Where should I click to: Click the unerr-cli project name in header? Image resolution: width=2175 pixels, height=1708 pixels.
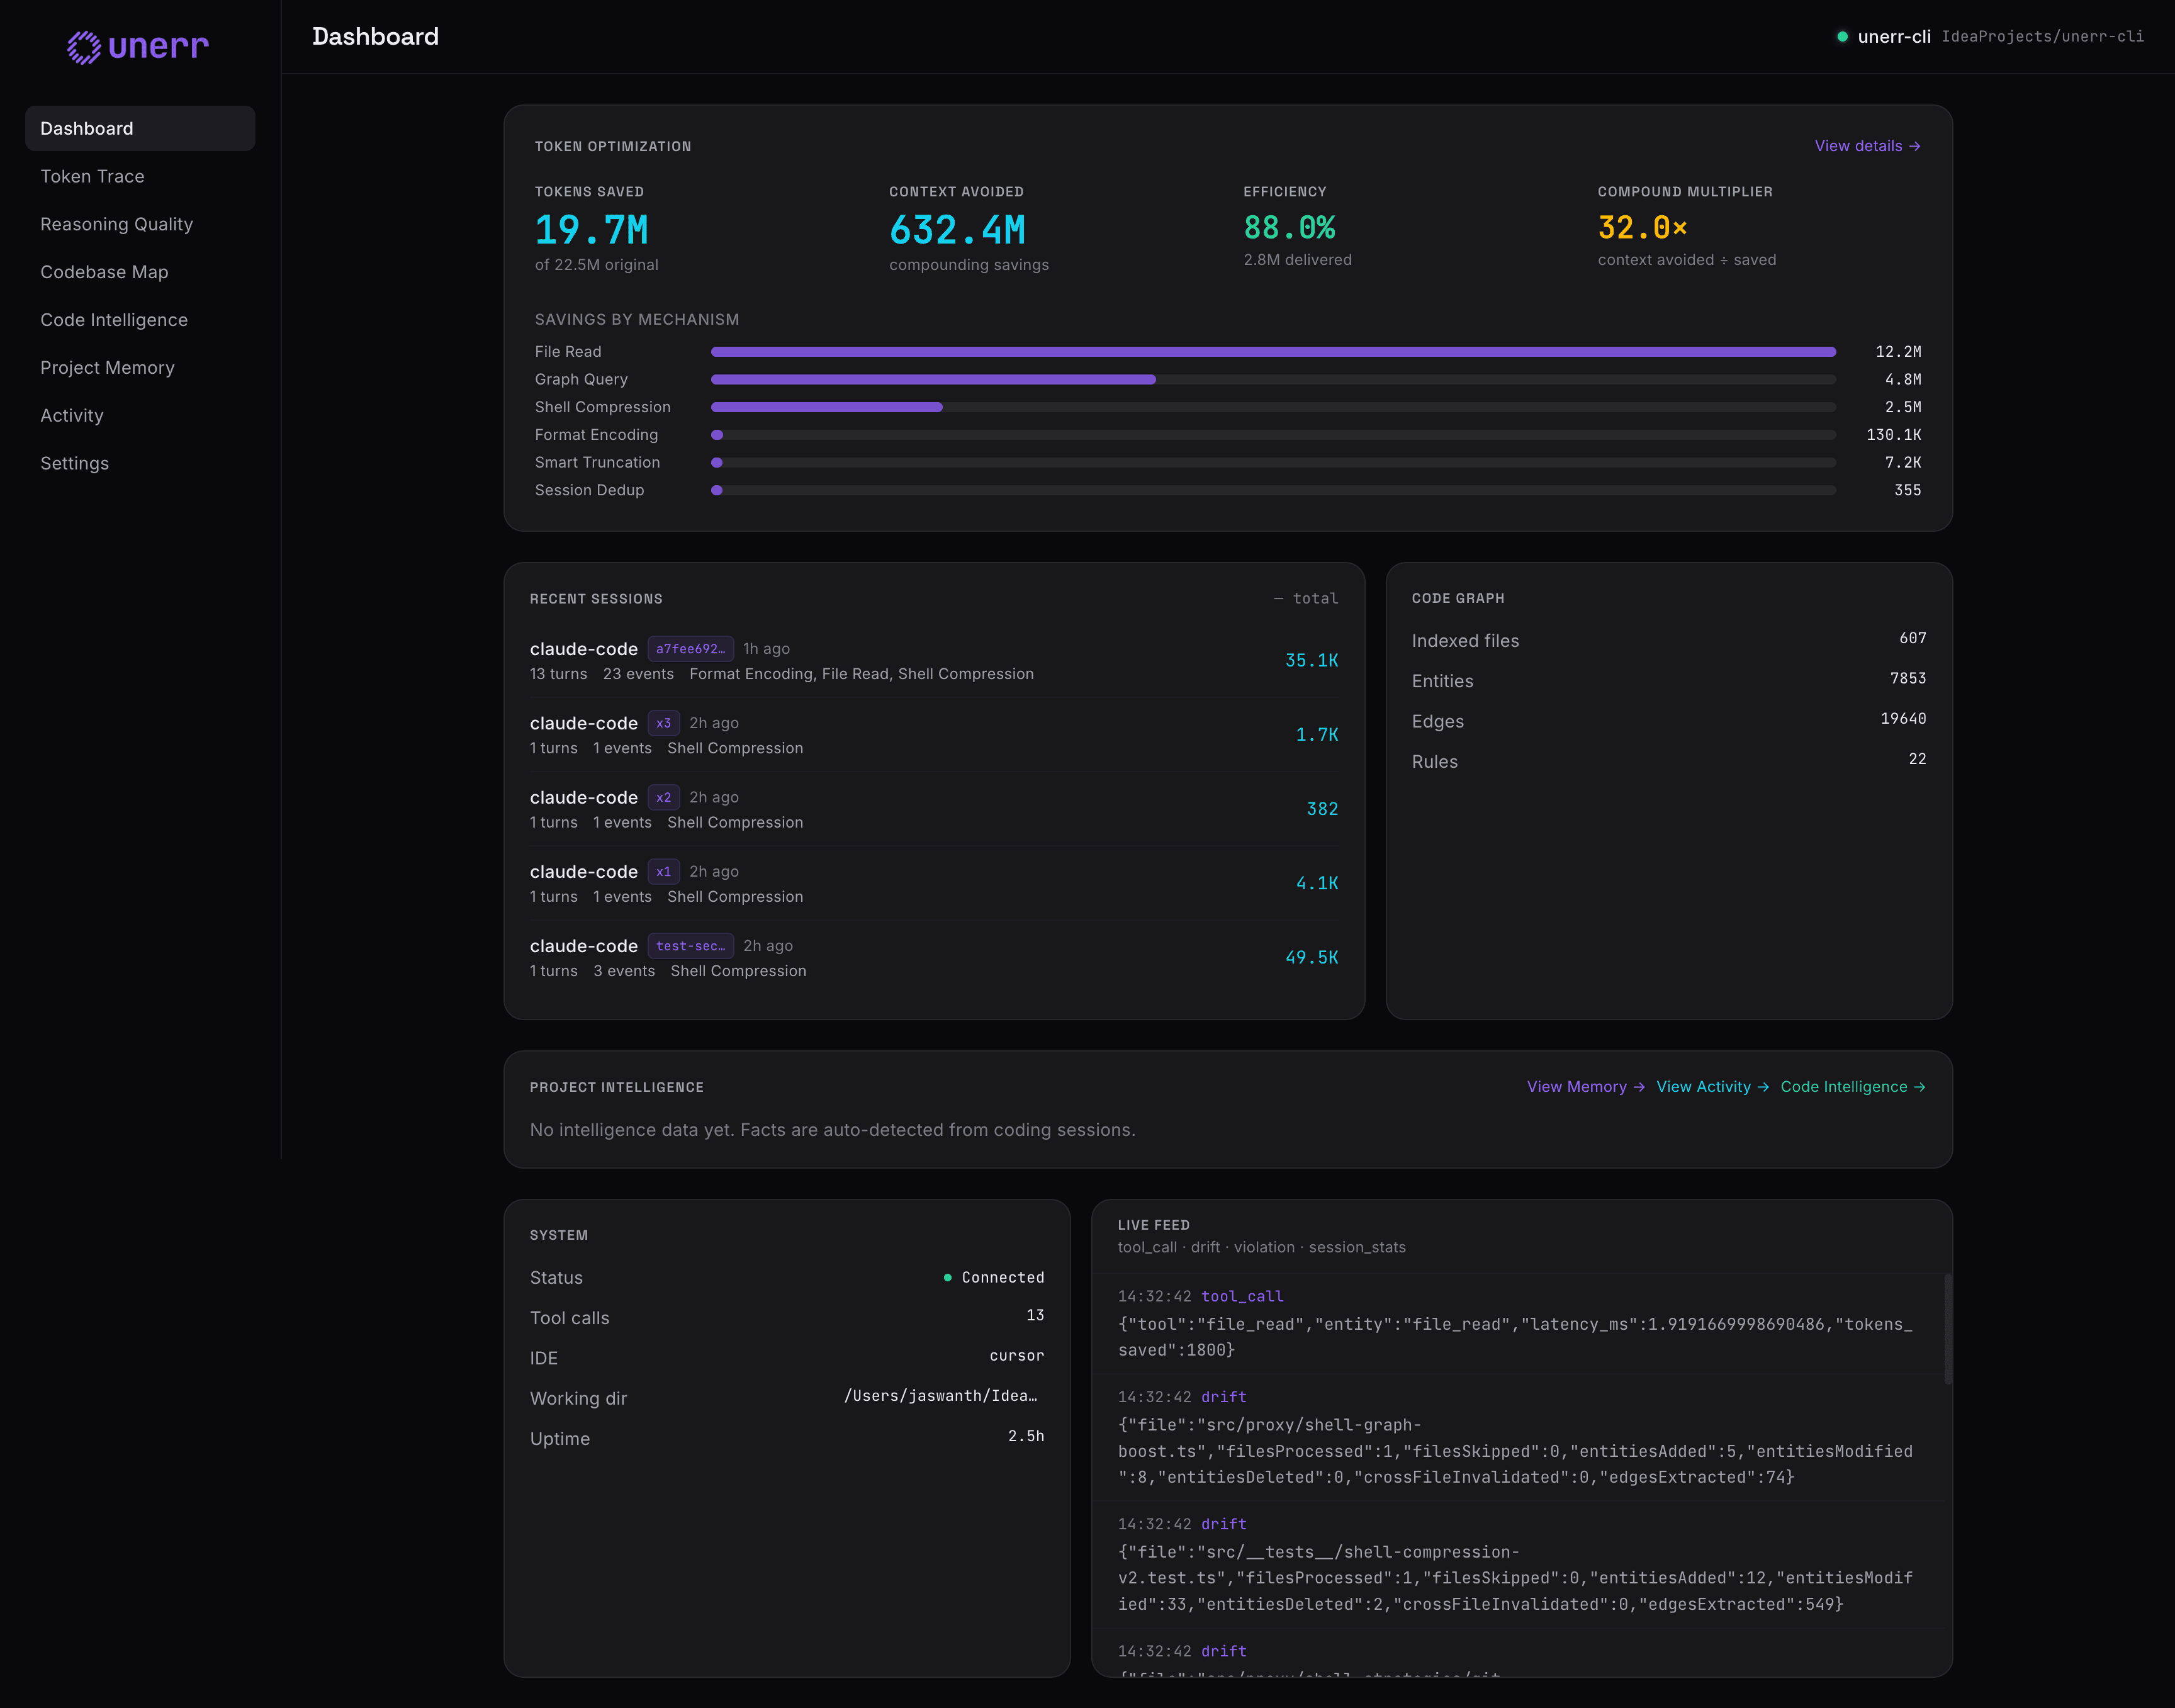tap(1893, 37)
